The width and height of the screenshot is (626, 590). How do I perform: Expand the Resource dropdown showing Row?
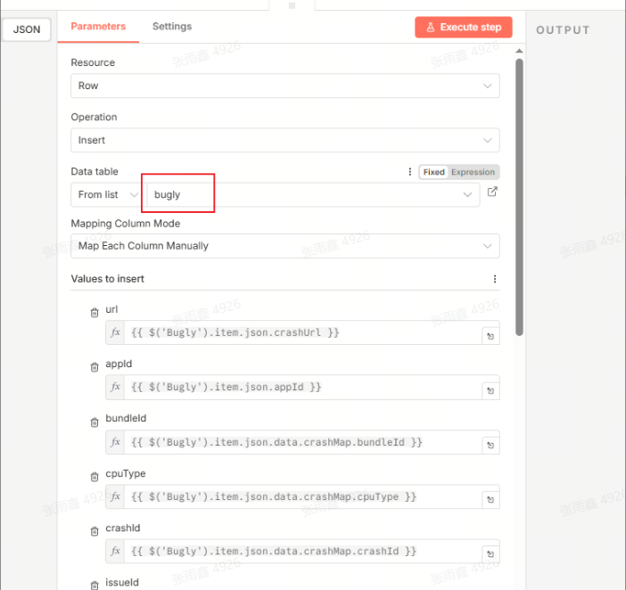[284, 86]
